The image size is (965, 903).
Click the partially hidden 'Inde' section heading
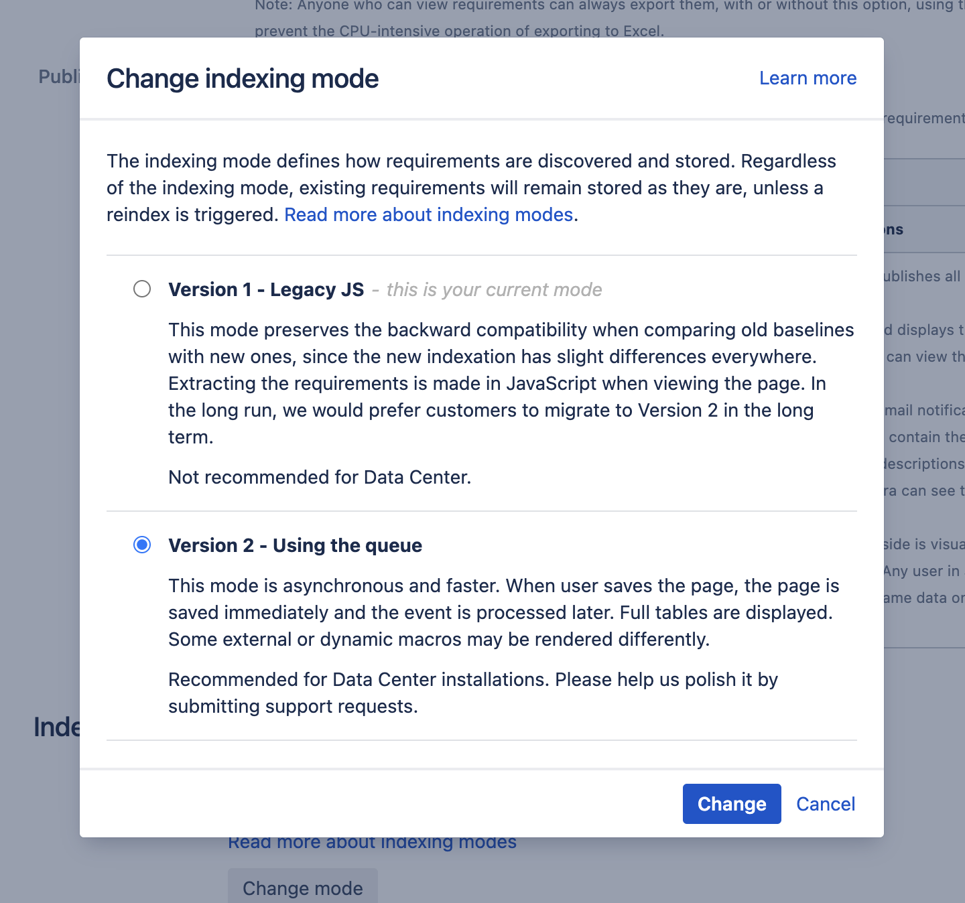(x=56, y=727)
